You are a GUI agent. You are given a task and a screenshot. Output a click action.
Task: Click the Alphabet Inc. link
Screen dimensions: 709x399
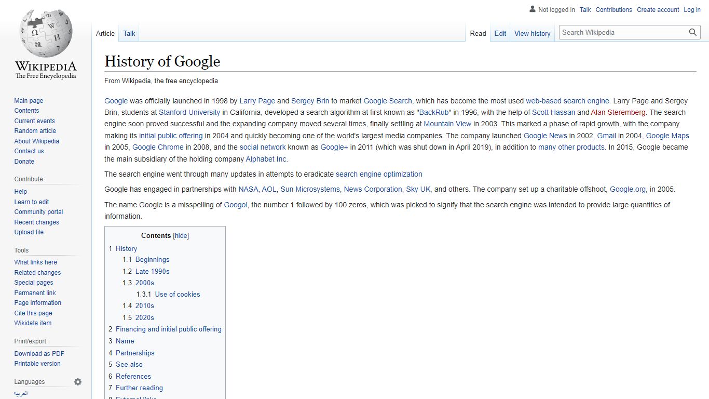[266, 159]
